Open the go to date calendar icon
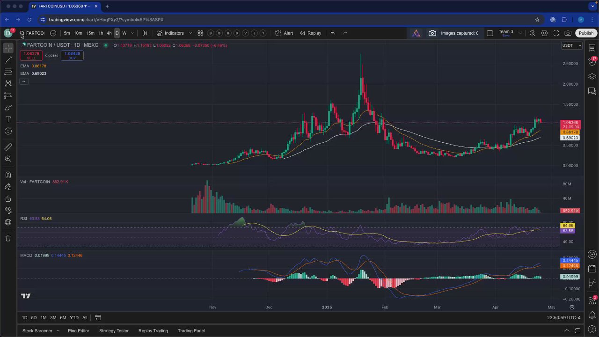The height and width of the screenshot is (337, 599). point(98,318)
